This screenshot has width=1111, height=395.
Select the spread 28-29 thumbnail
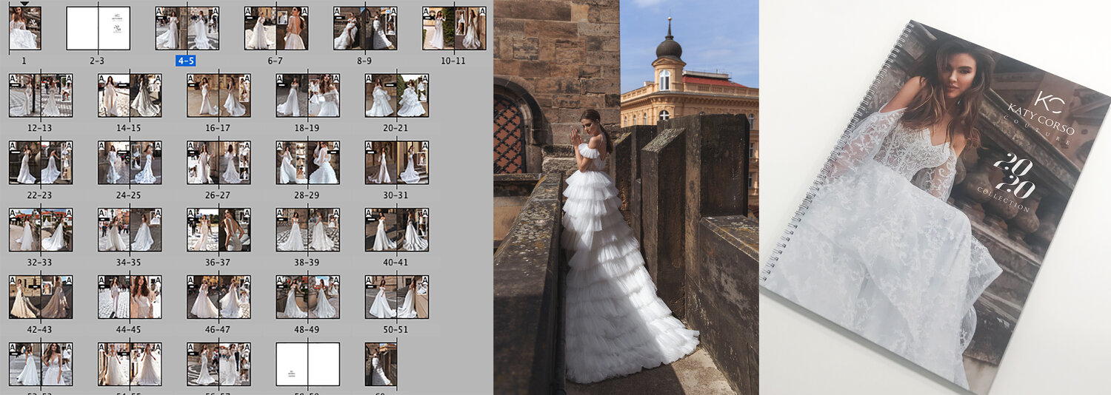pos(308,163)
